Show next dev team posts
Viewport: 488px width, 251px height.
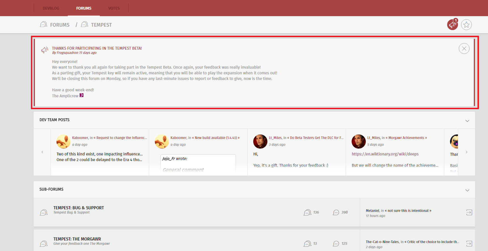point(466,152)
